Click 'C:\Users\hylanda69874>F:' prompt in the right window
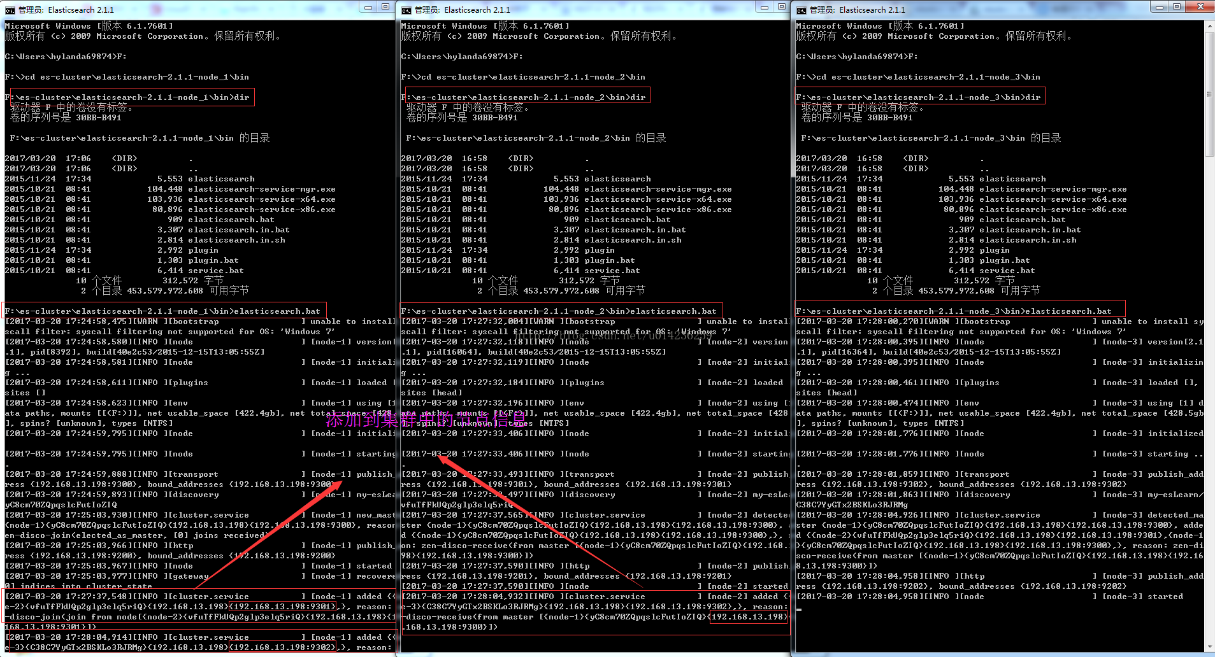 857,57
